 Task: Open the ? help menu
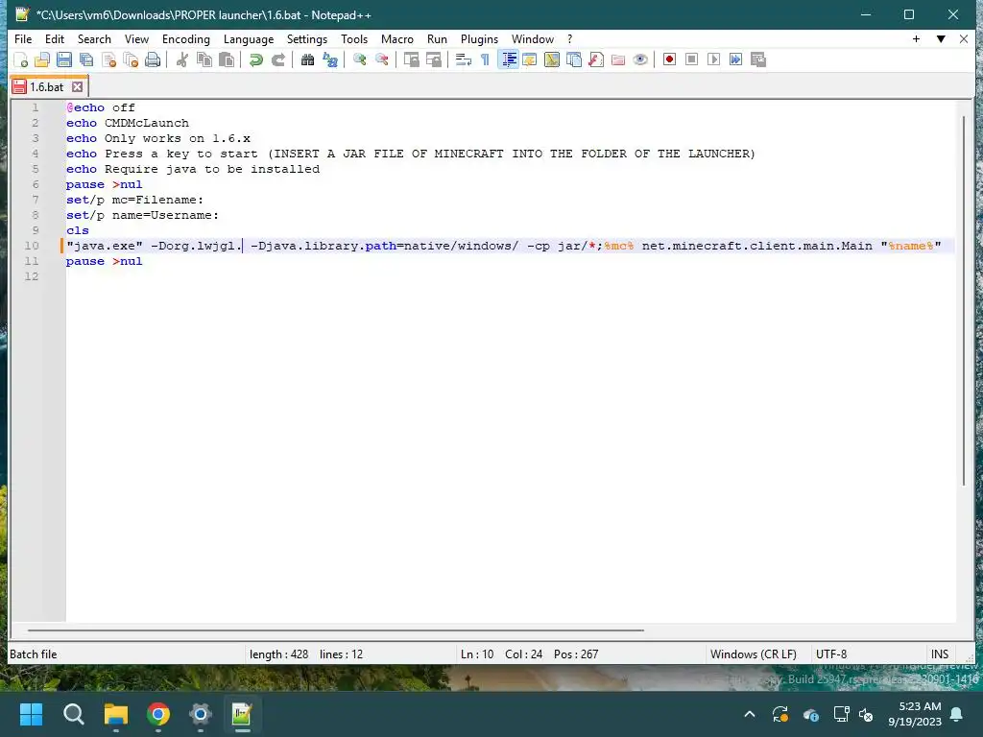coord(570,38)
